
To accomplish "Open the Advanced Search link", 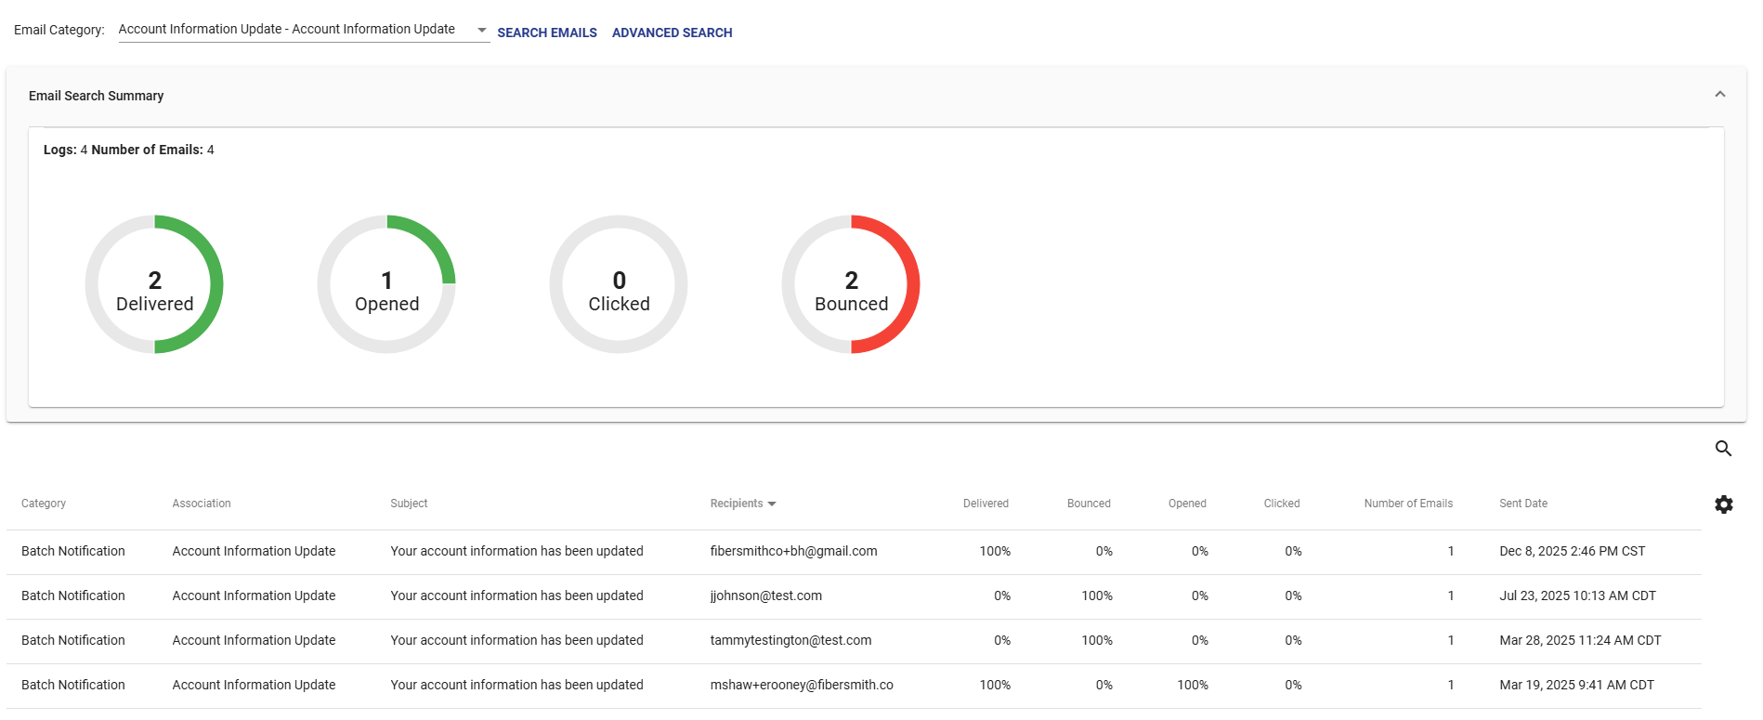I will click(672, 33).
